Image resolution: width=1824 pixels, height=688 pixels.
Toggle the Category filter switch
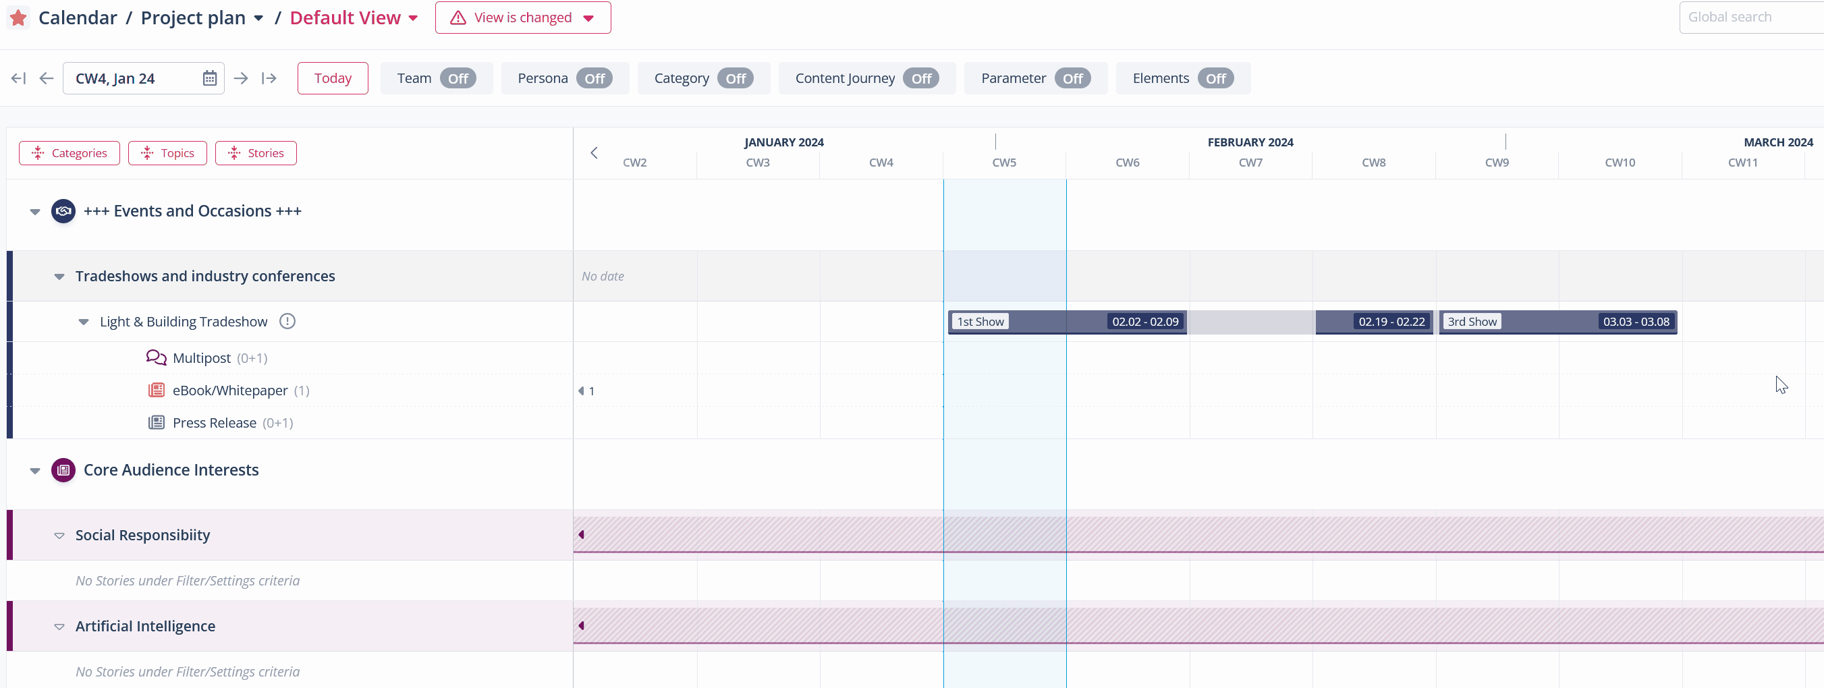pyautogui.click(x=736, y=78)
